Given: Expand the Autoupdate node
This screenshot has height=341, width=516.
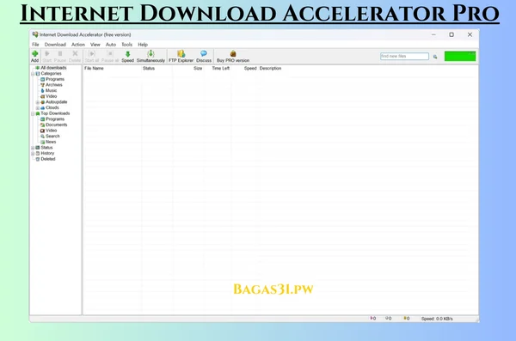Looking at the screenshot, I should click(x=38, y=102).
